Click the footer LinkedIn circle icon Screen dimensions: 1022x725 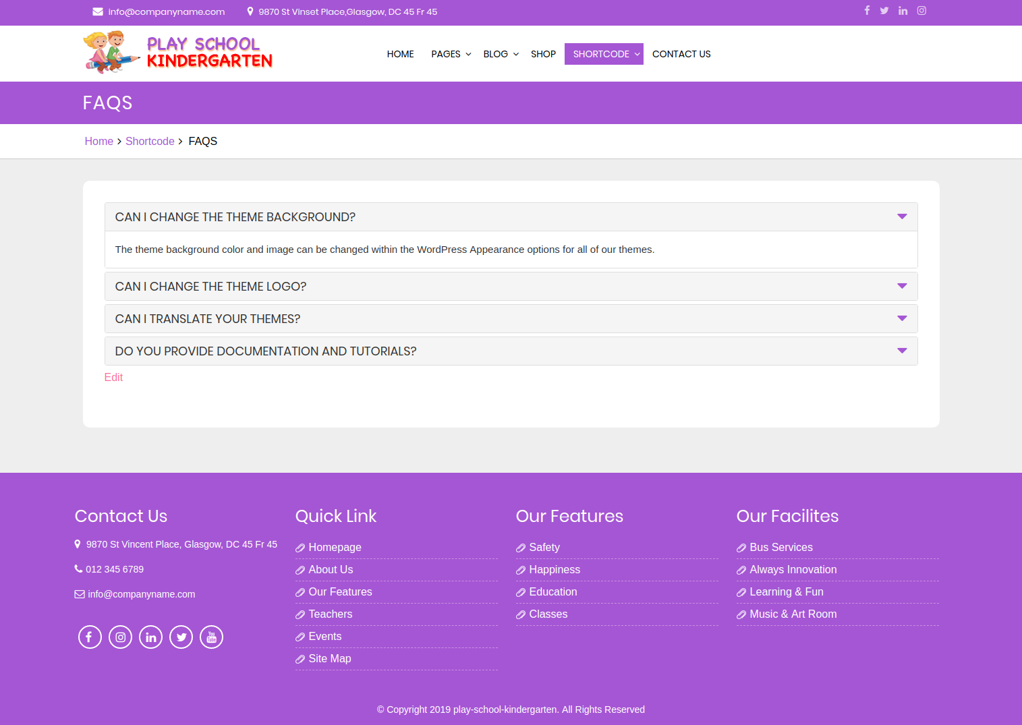pyautogui.click(x=150, y=637)
